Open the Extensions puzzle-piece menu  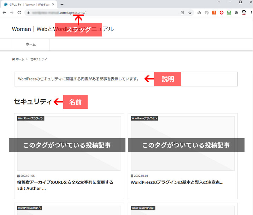[x=236, y=13]
